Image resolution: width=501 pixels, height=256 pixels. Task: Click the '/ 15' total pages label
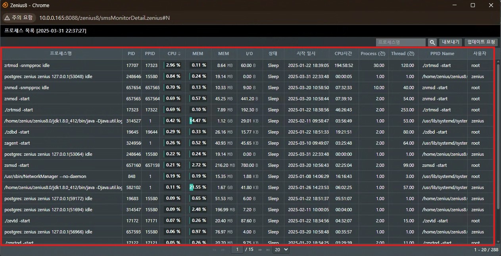[x=249, y=250]
